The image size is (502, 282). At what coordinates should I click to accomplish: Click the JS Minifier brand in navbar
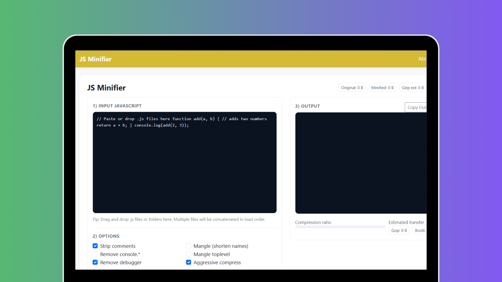pos(95,59)
